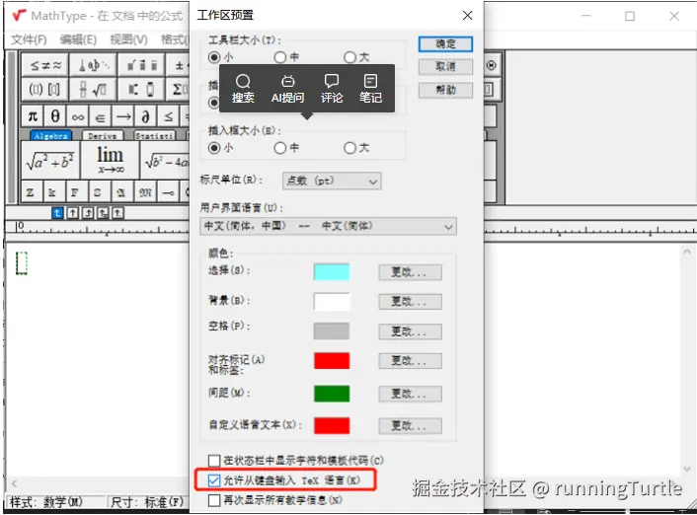Click 更改 for 自定义语音文本 color

click(x=410, y=425)
